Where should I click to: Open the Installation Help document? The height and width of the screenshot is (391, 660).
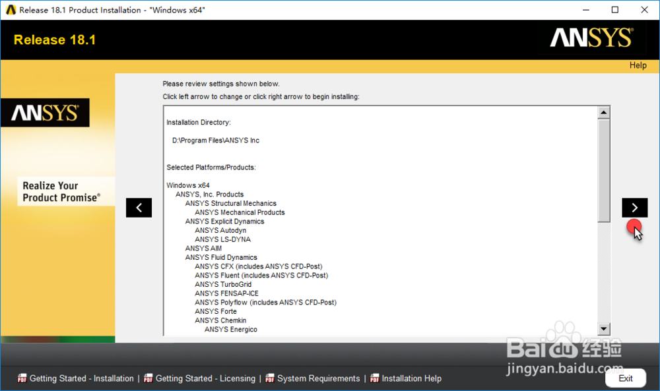pyautogui.click(x=411, y=378)
